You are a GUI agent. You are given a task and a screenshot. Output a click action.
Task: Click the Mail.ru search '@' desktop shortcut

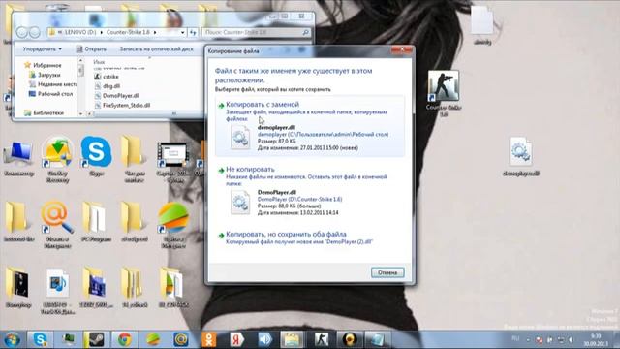[58, 225]
